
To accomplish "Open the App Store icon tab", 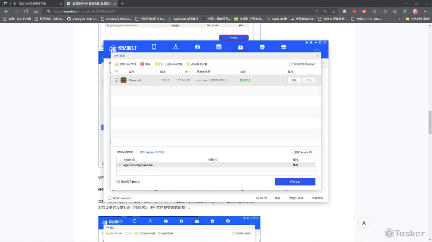I will [175, 47].
